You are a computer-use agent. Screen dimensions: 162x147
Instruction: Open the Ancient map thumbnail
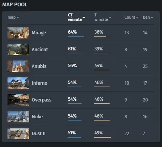[18, 49]
